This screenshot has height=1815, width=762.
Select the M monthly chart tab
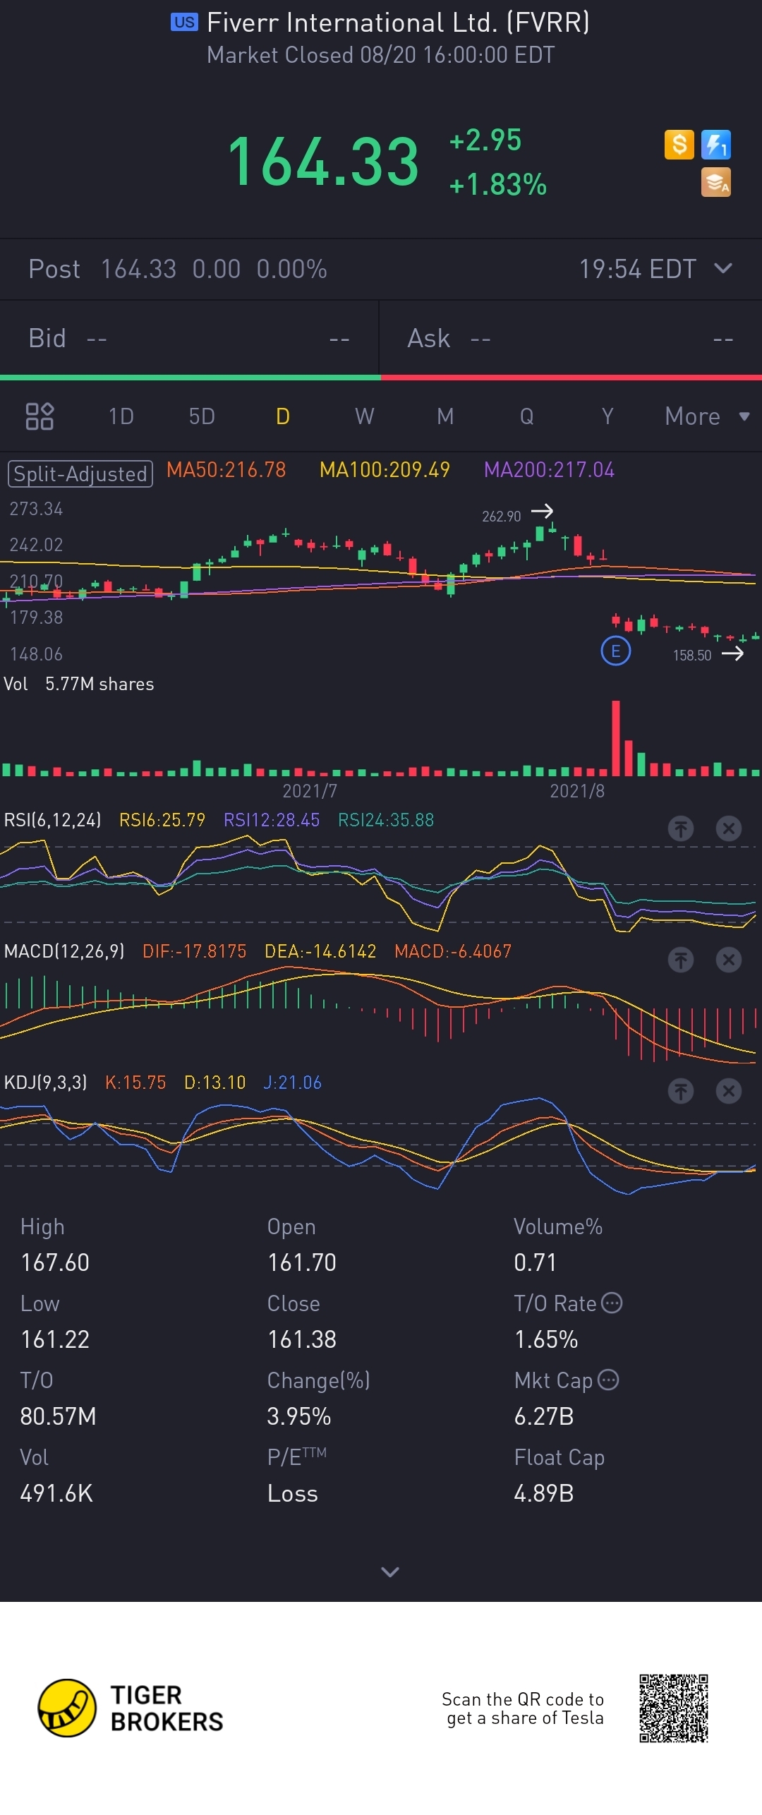(445, 416)
